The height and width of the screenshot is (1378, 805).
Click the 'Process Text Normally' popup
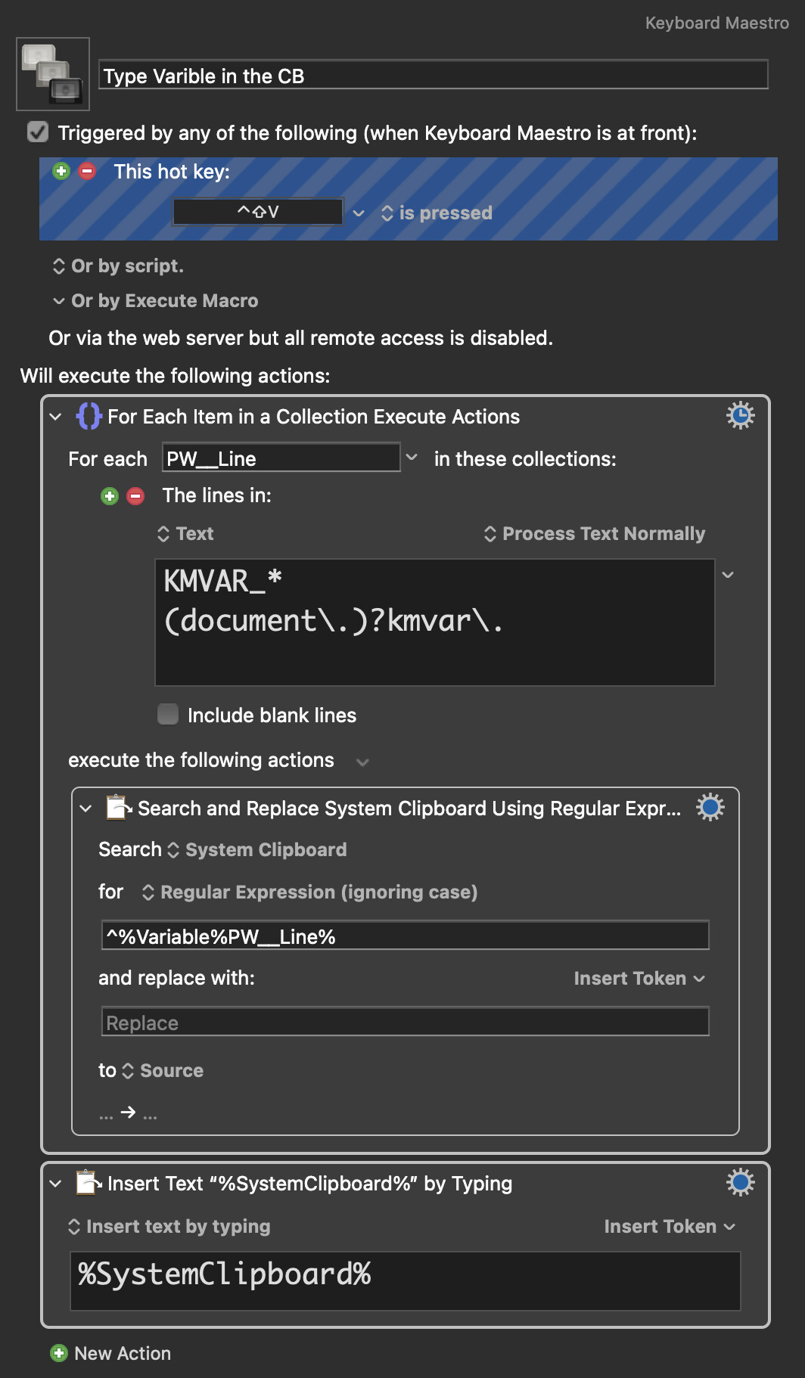tap(595, 534)
